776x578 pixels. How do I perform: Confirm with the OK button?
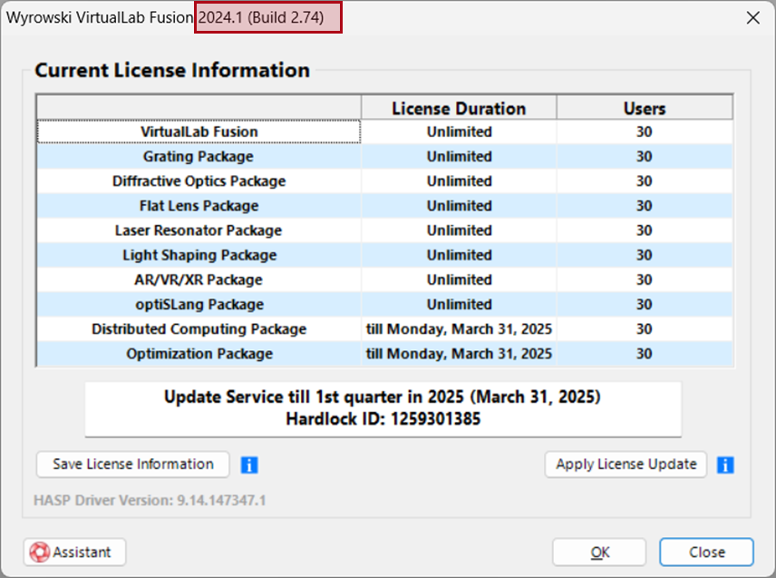coord(599,552)
